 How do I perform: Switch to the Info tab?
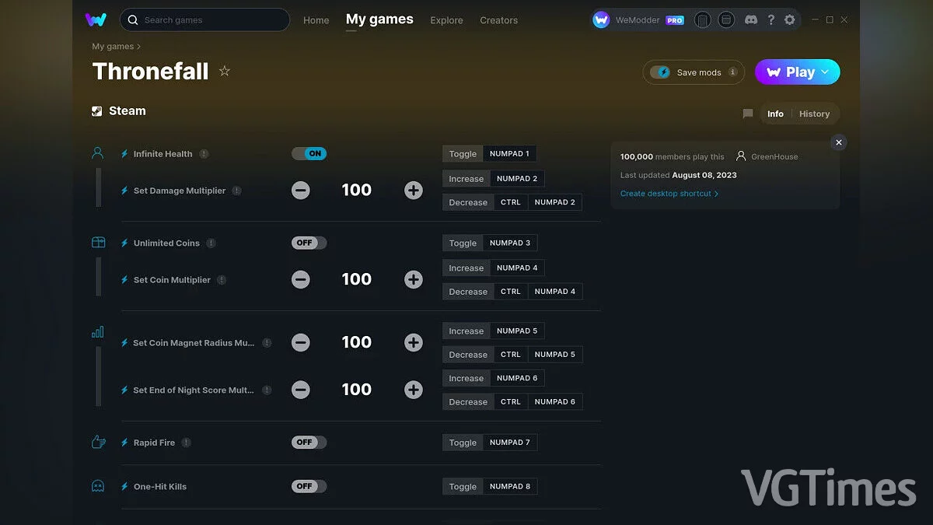click(775, 114)
